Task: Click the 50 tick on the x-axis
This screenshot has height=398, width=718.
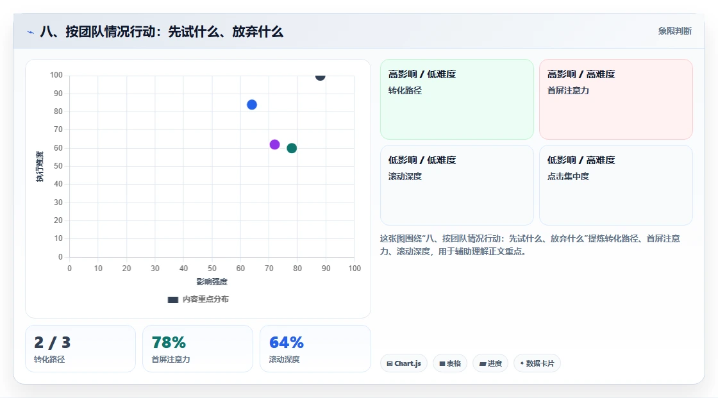Action: 212,269
